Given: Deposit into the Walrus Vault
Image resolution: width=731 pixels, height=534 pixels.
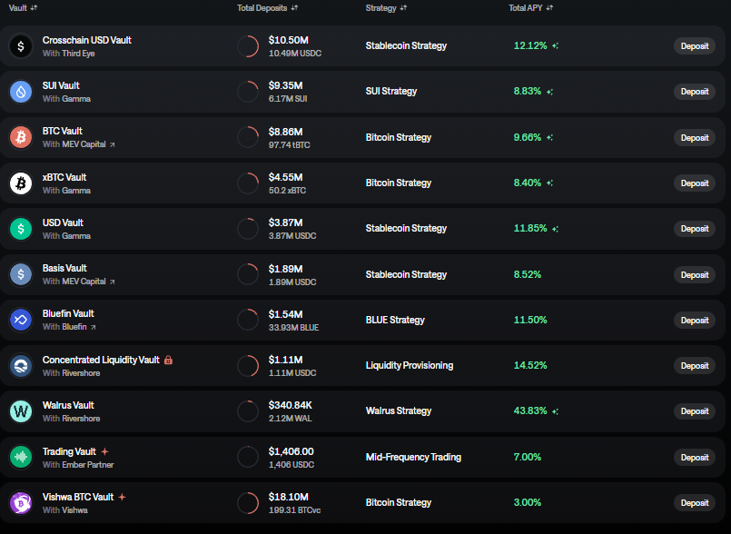Looking at the screenshot, I should (x=695, y=411).
